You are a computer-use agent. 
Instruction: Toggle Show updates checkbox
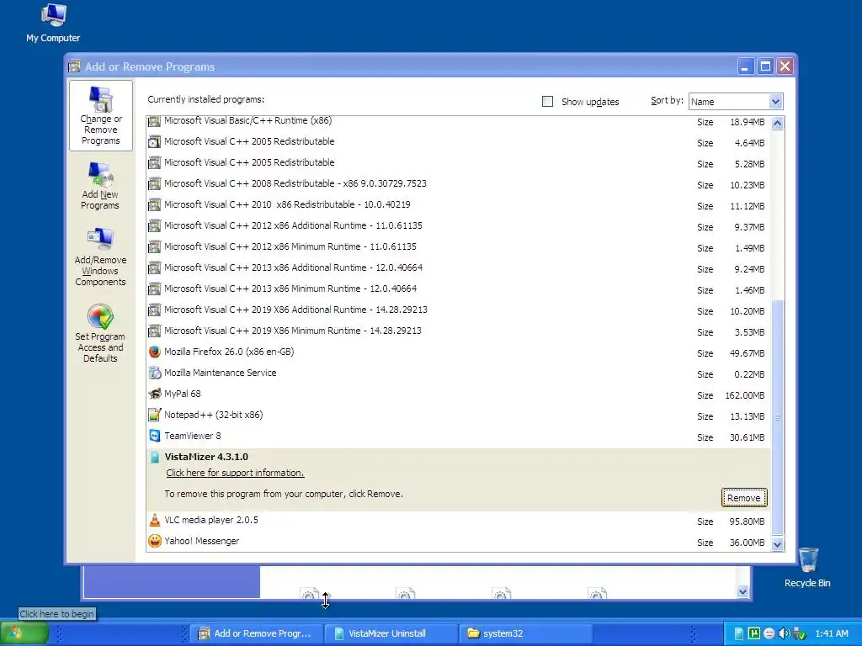point(547,102)
